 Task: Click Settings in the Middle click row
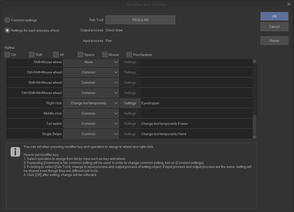pyautogui.click(x=130, y=113)
